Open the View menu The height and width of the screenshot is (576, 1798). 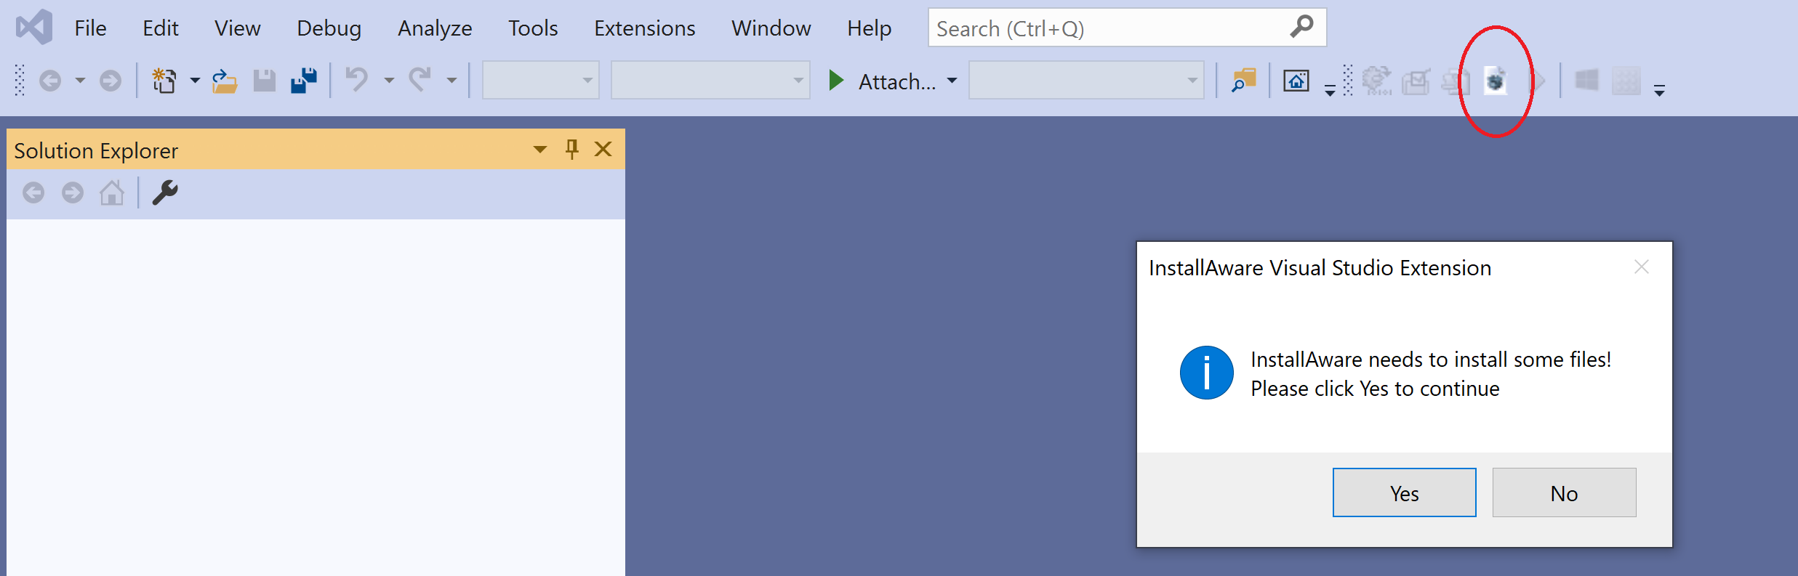237,28
